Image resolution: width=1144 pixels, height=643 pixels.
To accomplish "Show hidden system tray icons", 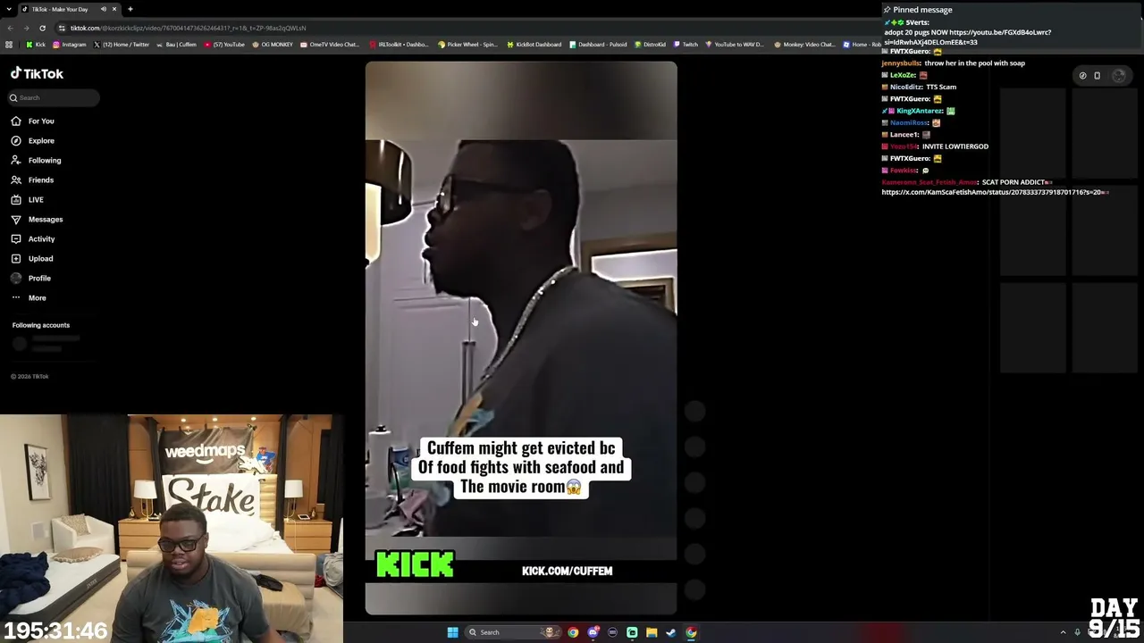I will pos(1063,632).
